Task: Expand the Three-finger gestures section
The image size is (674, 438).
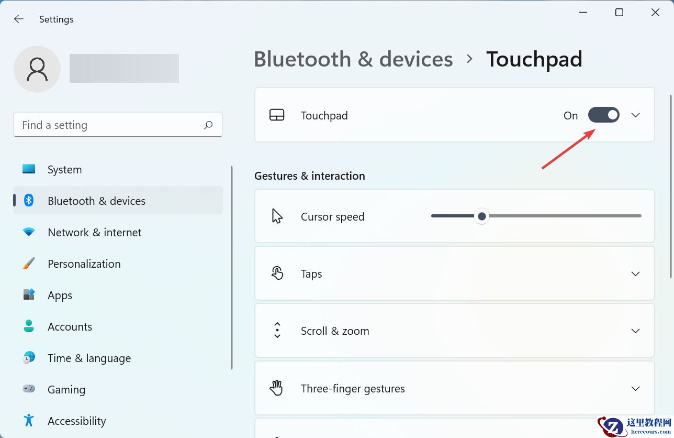Action: 635,389
